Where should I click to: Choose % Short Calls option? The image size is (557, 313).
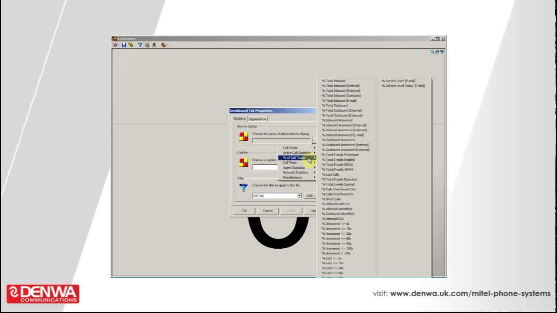[332, 199]
